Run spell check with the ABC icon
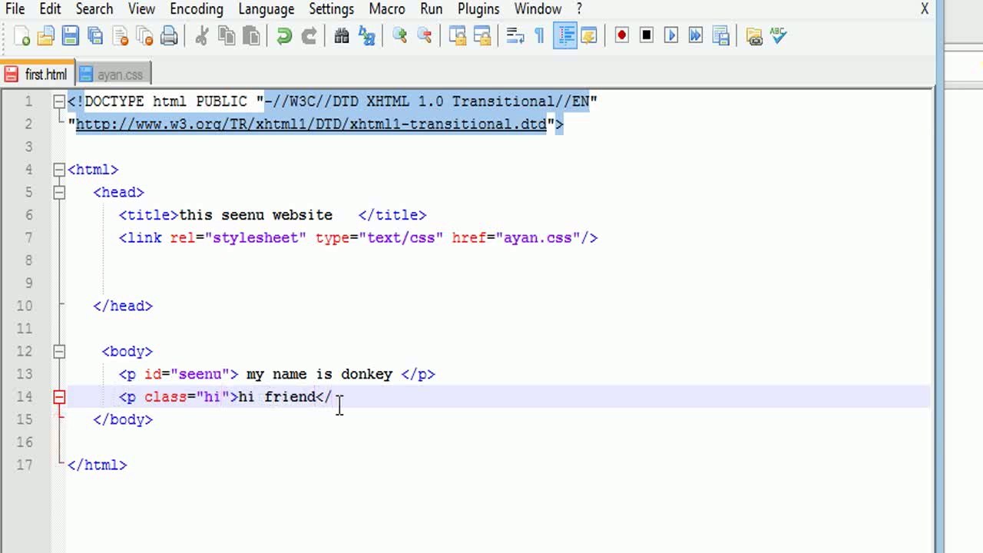This screenshot has height=553, width=983. coord(779,36)
